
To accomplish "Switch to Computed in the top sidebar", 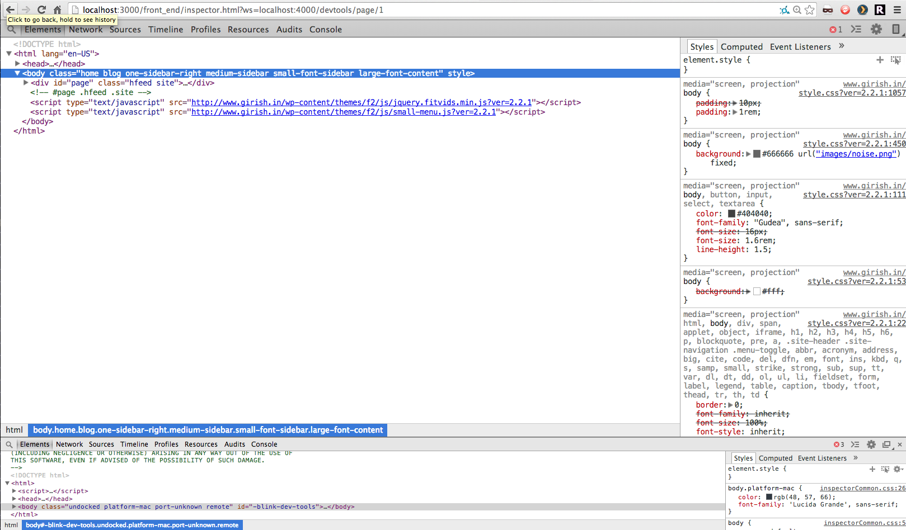I will [741, 47].
